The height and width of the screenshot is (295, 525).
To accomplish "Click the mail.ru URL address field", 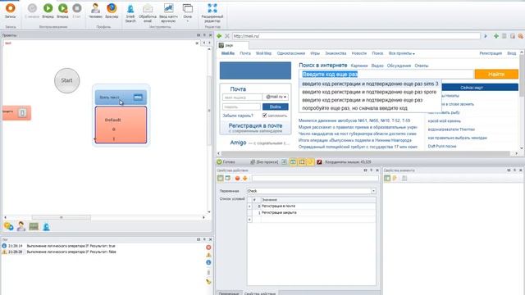I will [356, 36].
